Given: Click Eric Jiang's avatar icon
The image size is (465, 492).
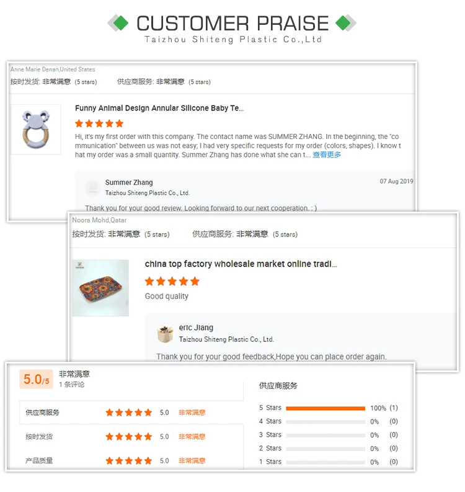Looking at the screenshot, I should [x=165, y=334].
